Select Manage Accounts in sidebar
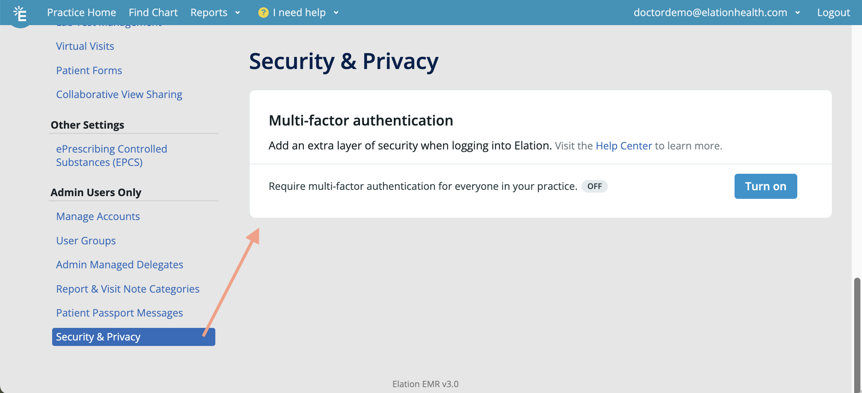 coord(98,217)
